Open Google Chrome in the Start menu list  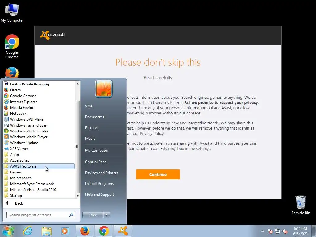pos(39,96)
